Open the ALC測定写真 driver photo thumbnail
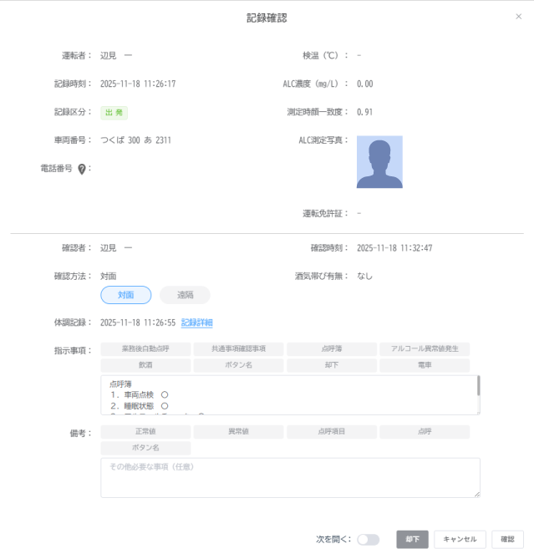This screenshot has height=559, width=534. point(379,161)
